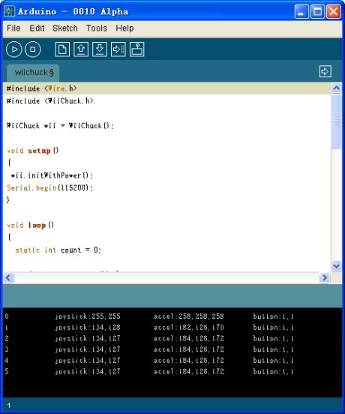Click the tab menu arrow icon
The image size is (345, 414).
coord(325,71)
